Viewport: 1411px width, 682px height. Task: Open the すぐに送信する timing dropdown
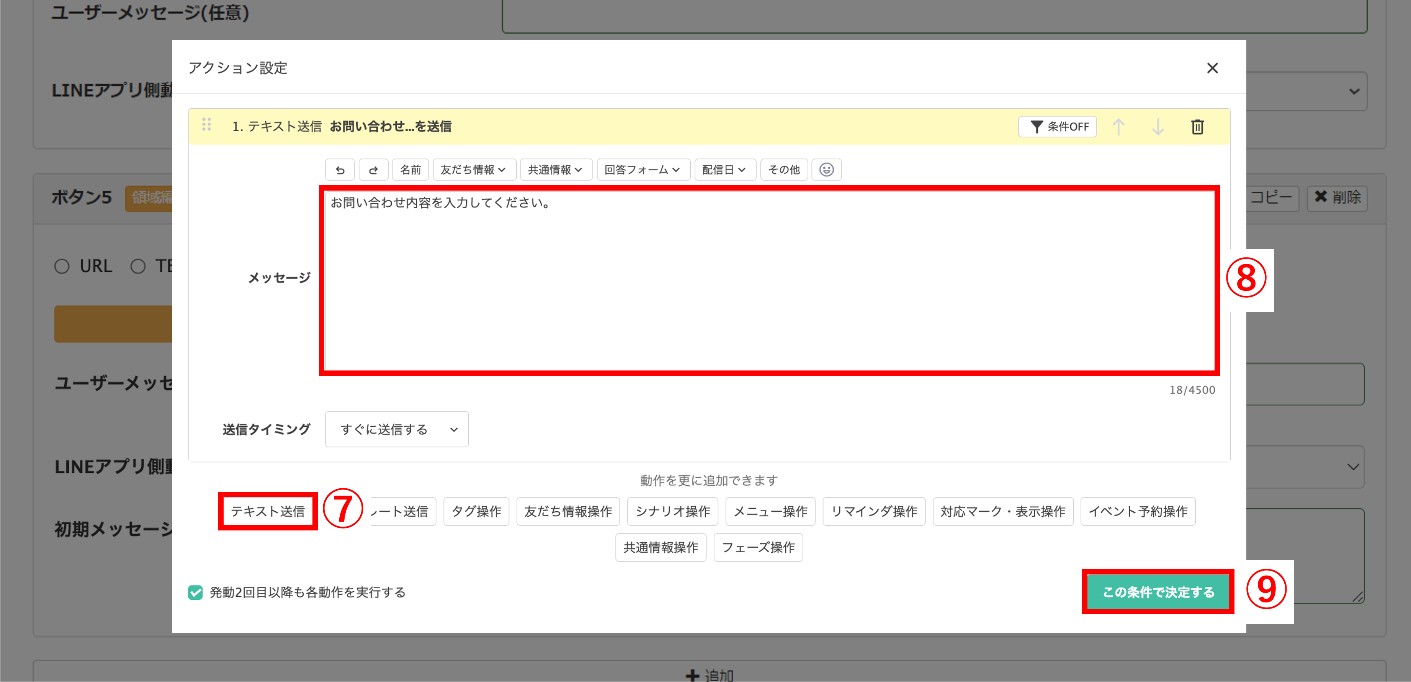pyautogui.click(x=397, y=429)
